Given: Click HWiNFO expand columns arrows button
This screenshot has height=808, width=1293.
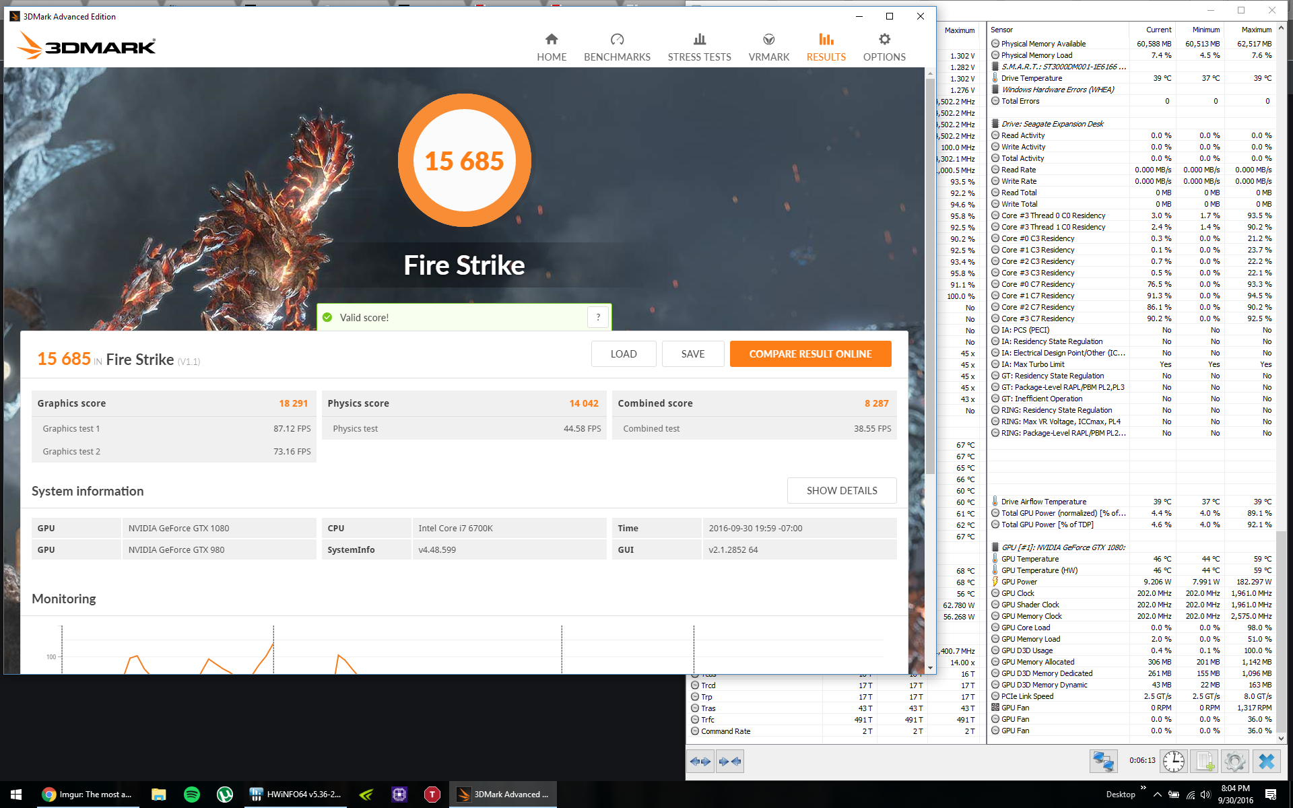Looking at the screenshot, I should [700, 762].
